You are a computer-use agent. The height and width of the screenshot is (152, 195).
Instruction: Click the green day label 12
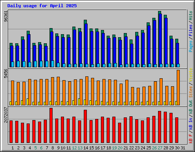tap(74, 148)
